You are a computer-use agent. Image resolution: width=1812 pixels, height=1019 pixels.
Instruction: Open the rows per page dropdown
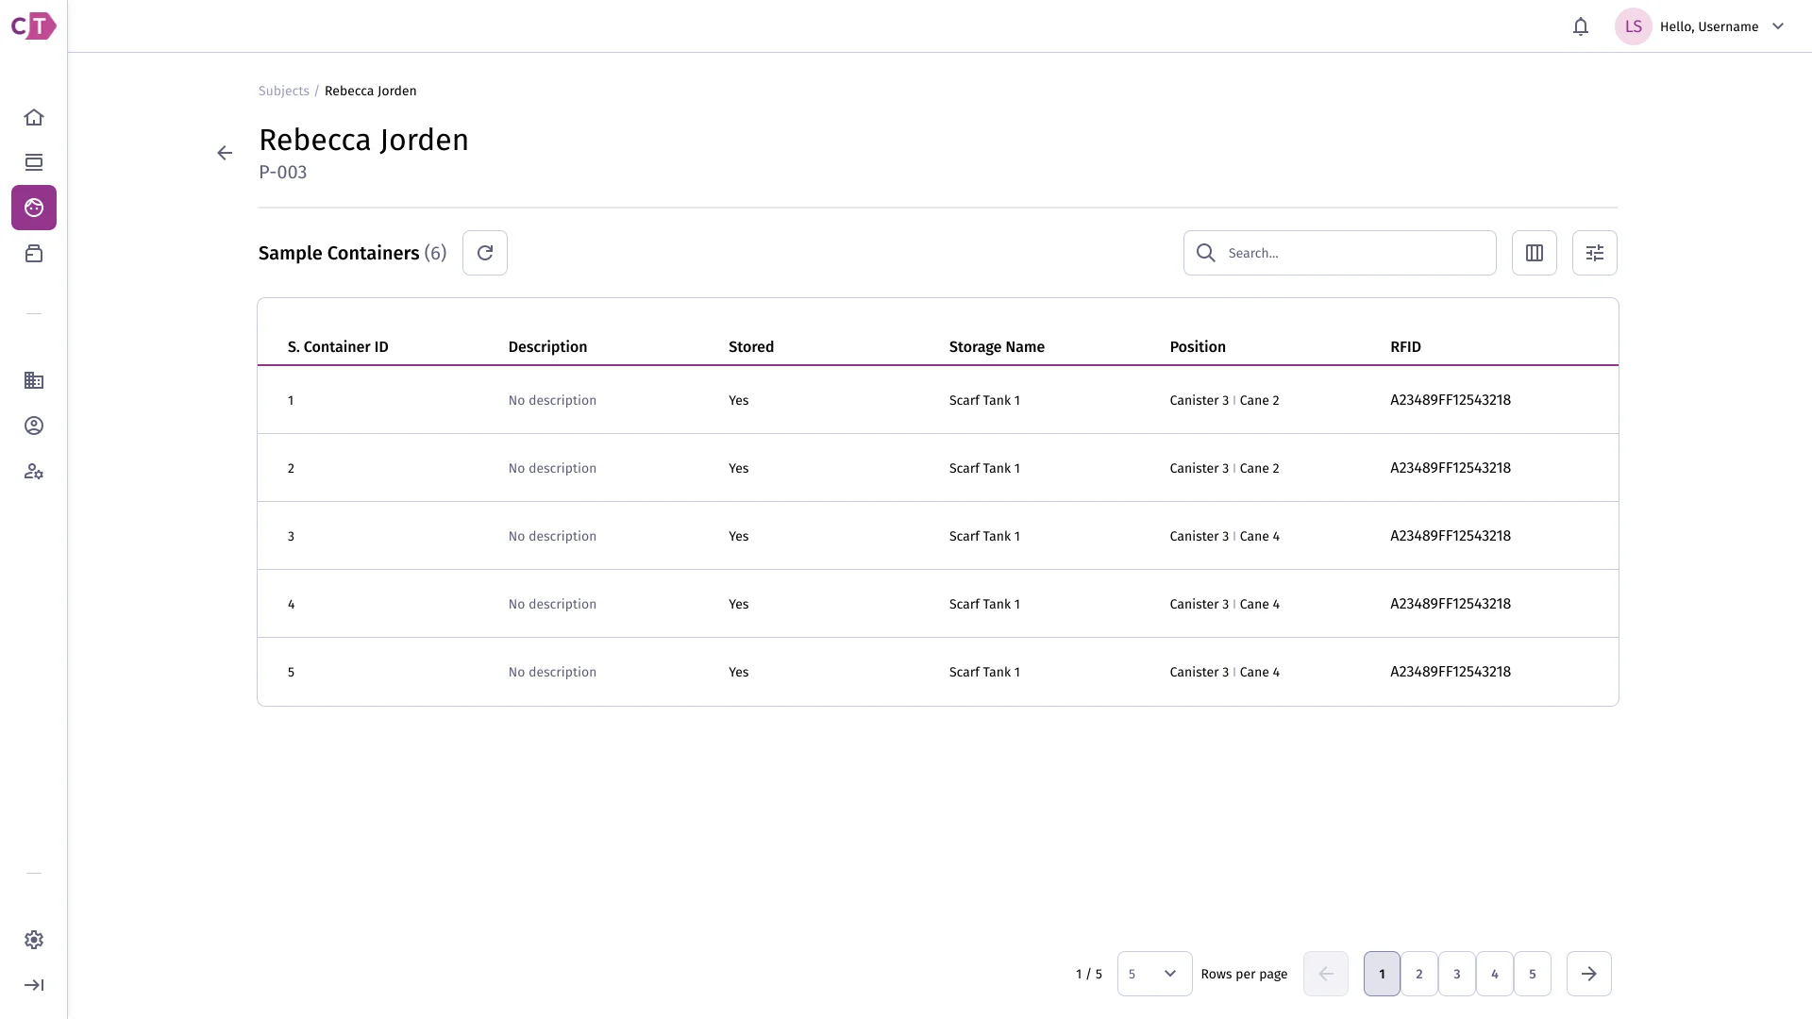click(x=1155, y=974)
